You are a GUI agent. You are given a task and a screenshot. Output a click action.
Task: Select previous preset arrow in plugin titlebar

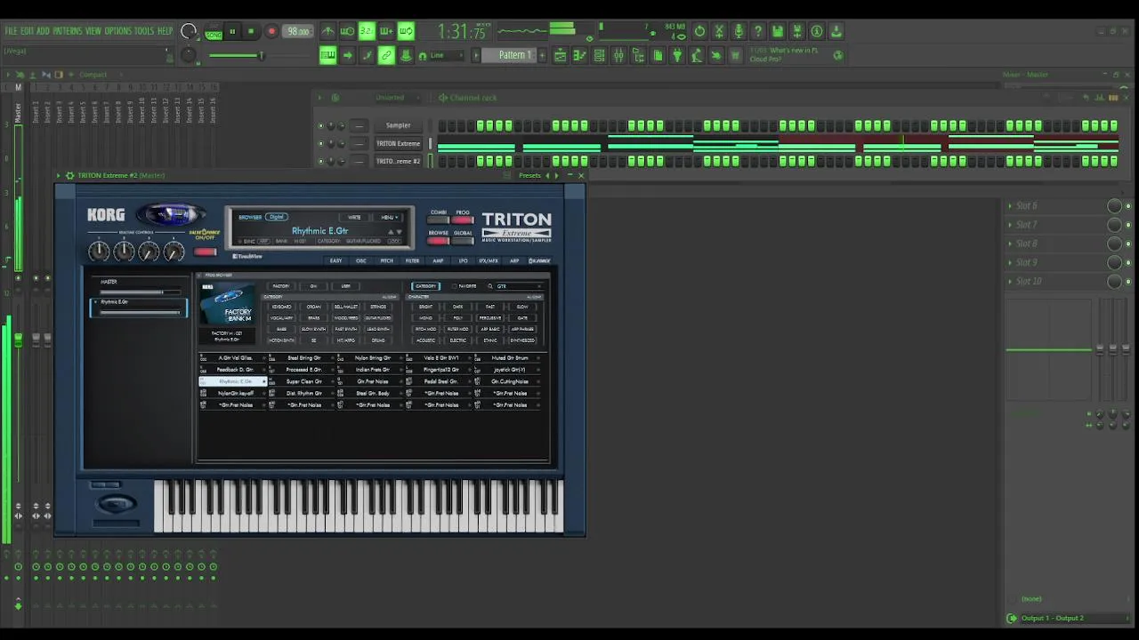[547, 175]
